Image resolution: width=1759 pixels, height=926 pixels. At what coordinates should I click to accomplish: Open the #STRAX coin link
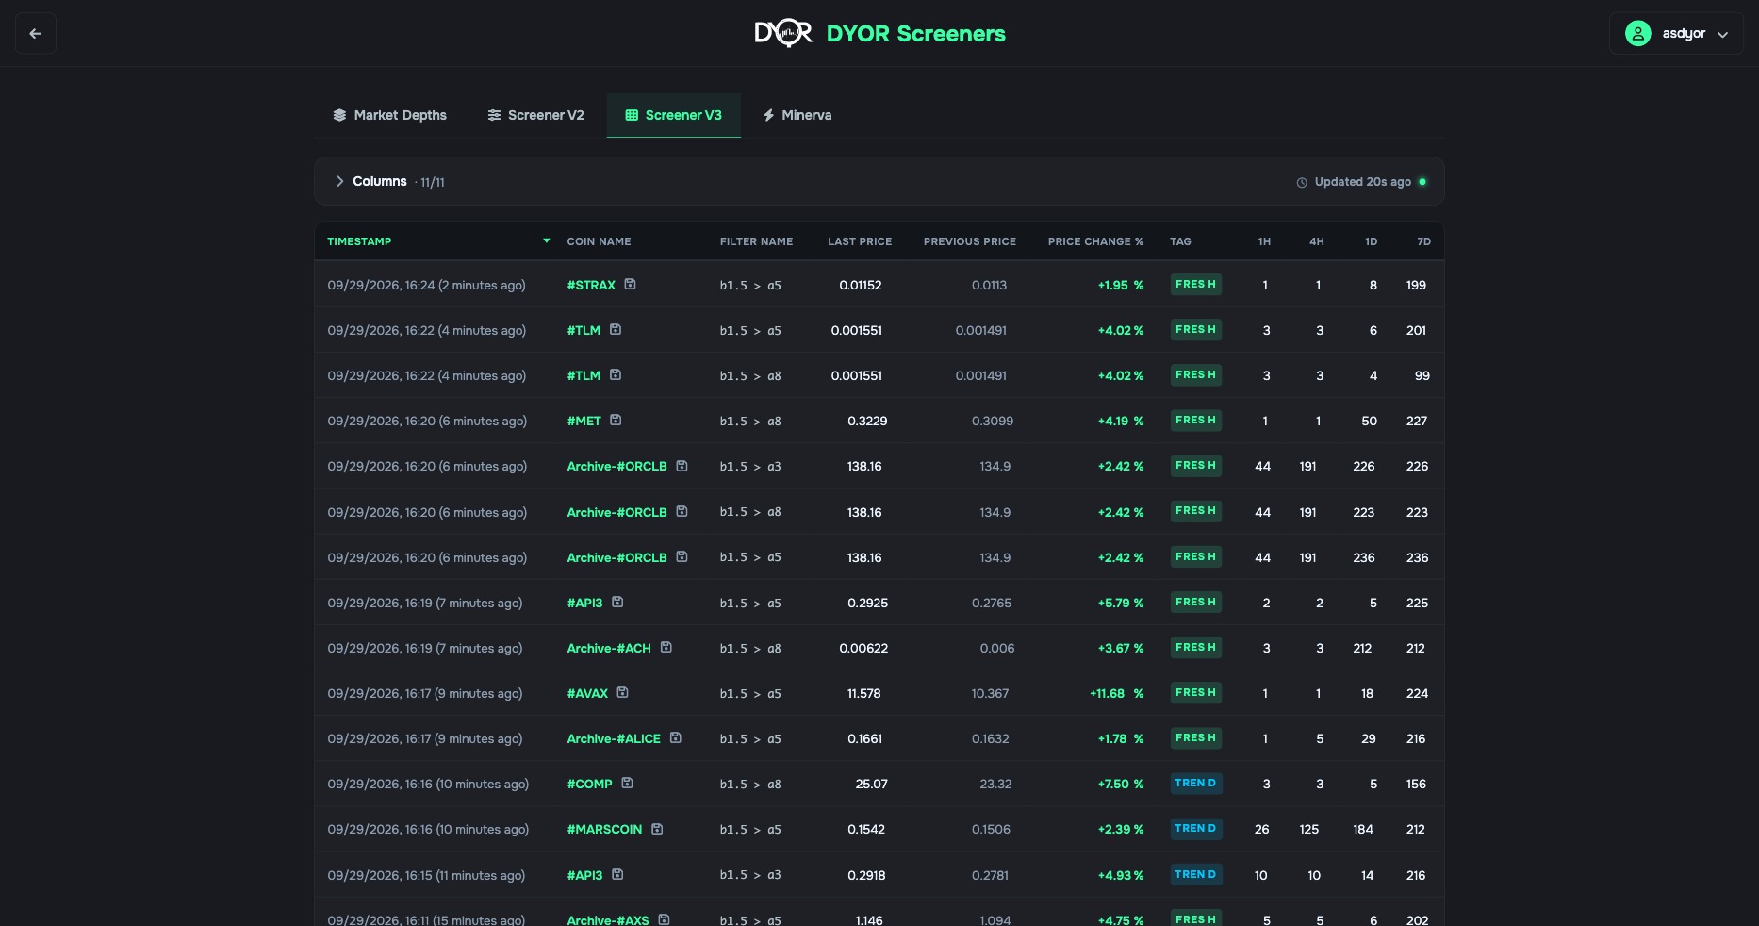(x=591, y=285)
